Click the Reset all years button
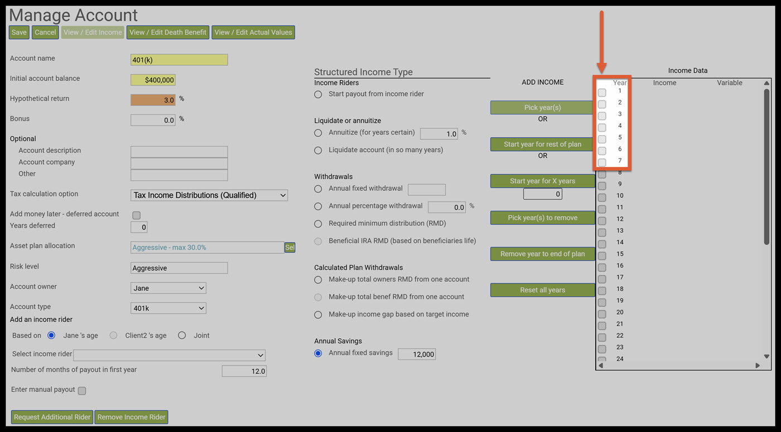The width and height of the screenshot is (781, 432). tap(542, 290)
